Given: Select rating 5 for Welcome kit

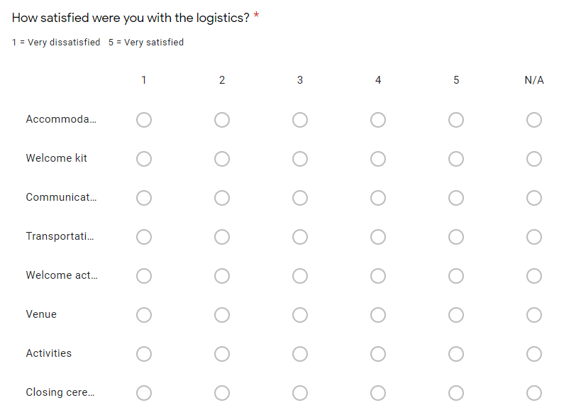Looking at the screenshot, I should click(456, 159).
